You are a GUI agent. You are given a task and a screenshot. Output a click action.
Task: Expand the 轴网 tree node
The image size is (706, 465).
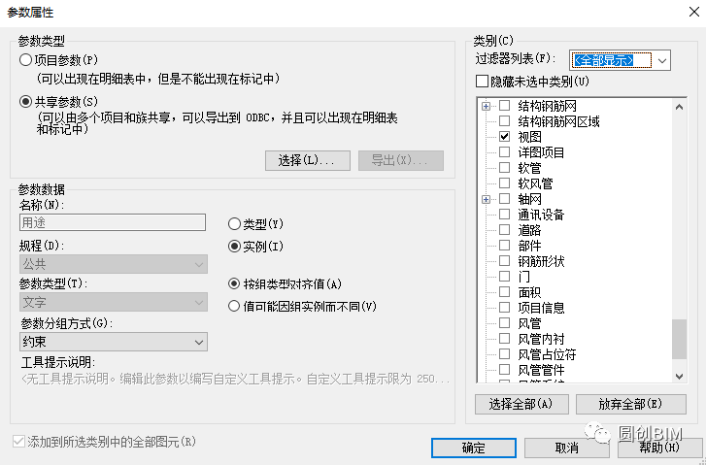coord(486,199)
